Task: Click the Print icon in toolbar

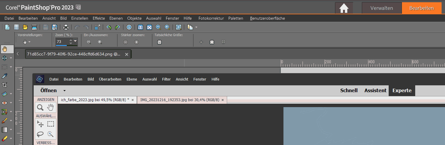Action: point(66,27)
